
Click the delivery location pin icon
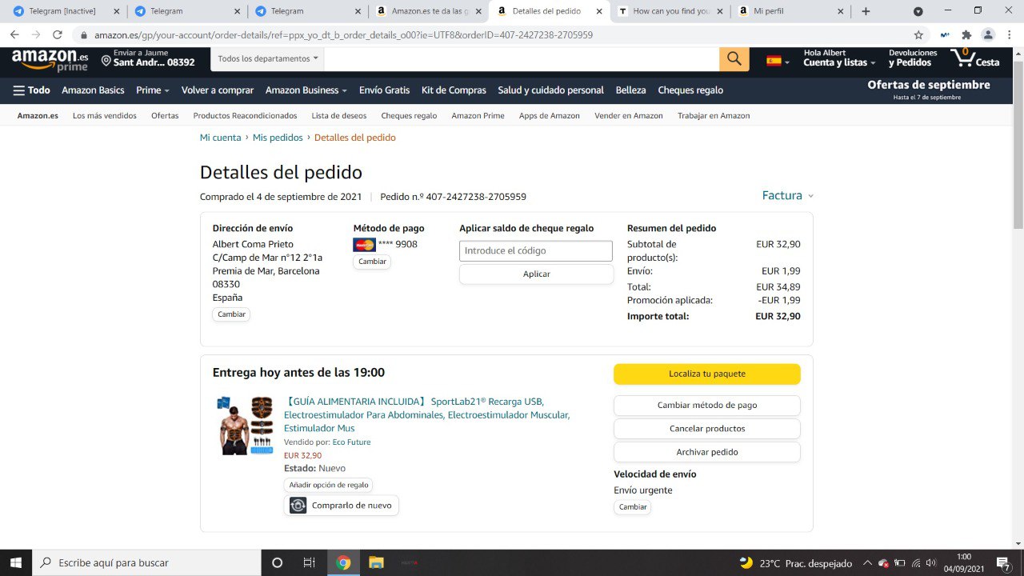click(106, 62)
